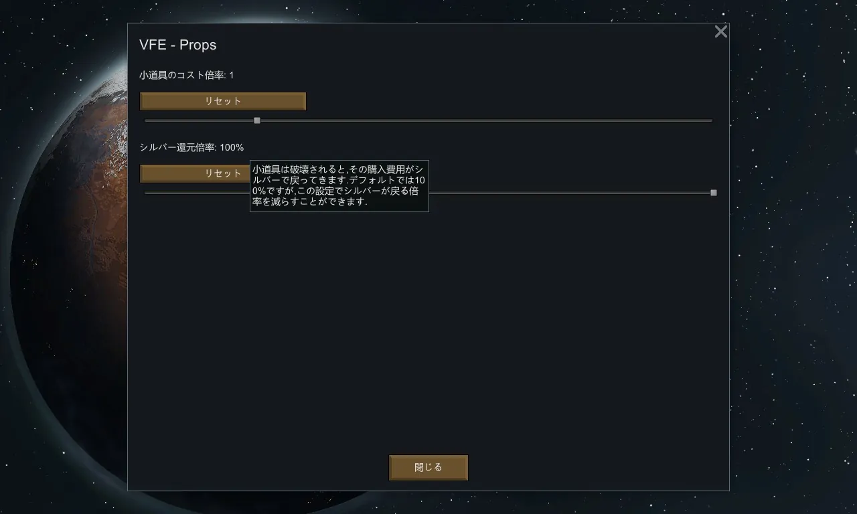The height and width of the screenshot is (514, 857).
Task: Click the 小道具のコスト倍率: 1 label
Action: pos(187,75)
